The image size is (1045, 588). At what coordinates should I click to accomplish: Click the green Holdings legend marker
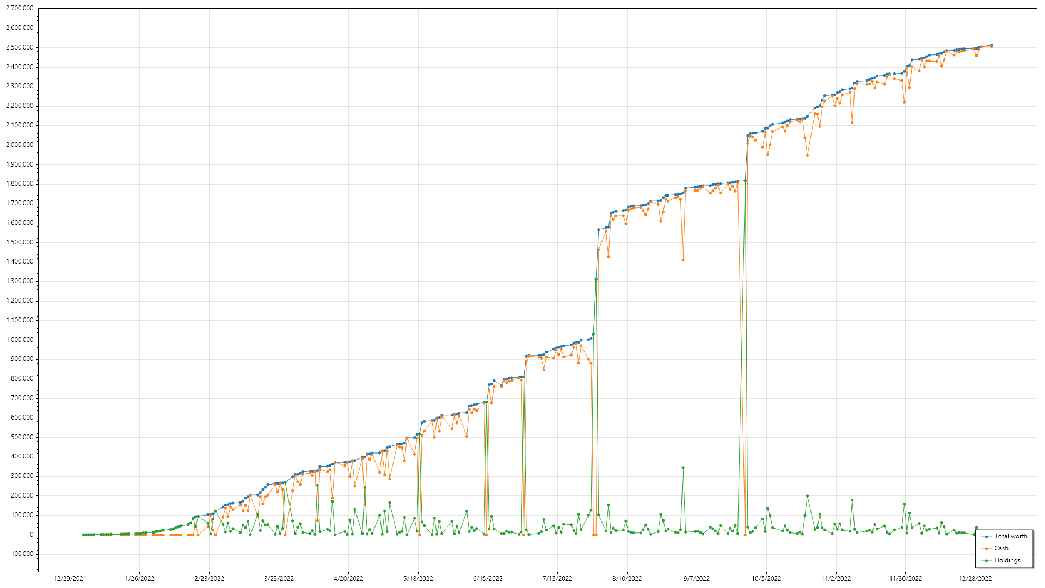[x=986, y=561]
